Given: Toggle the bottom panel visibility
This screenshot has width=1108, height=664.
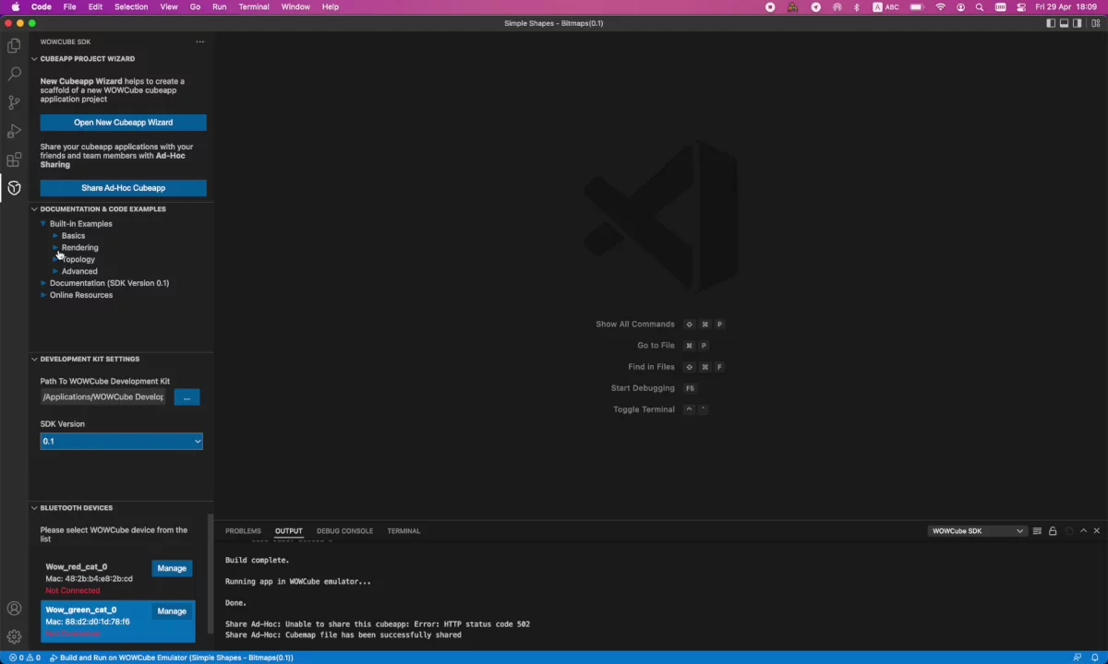Looking at the screenshot, I should (1065, 23).
